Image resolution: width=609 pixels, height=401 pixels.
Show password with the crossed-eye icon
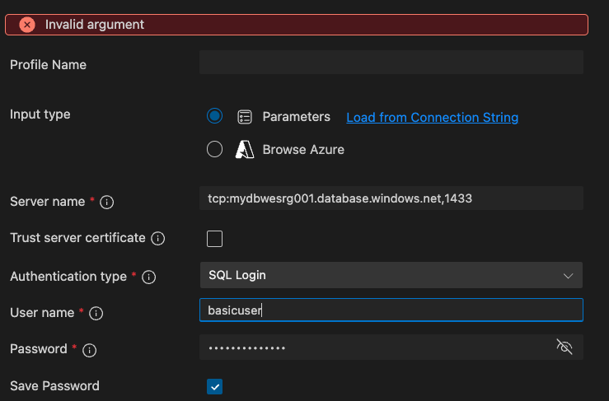pos(564,347)
